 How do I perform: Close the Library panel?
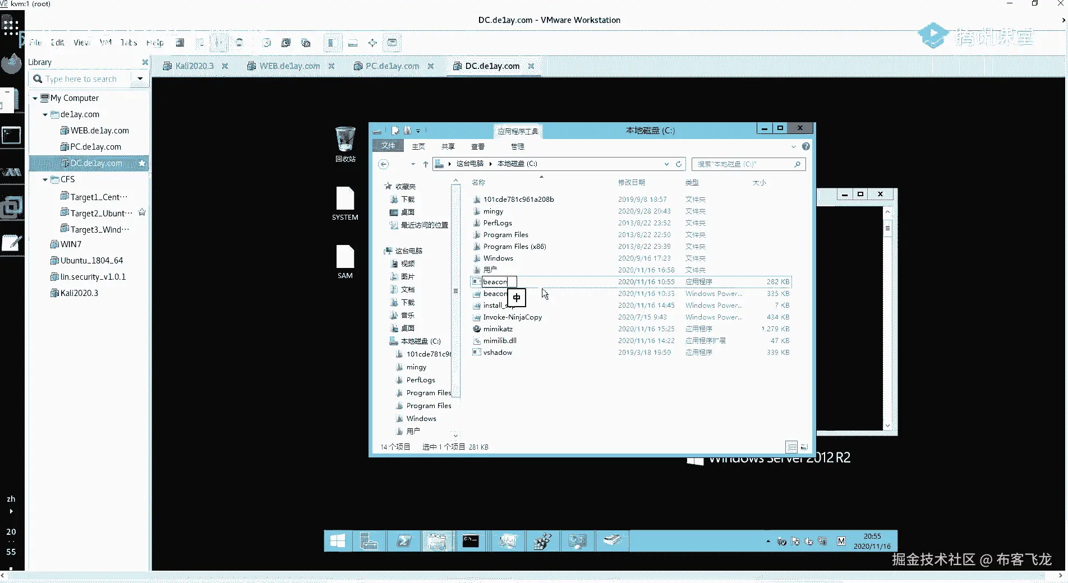coord(145,62)
